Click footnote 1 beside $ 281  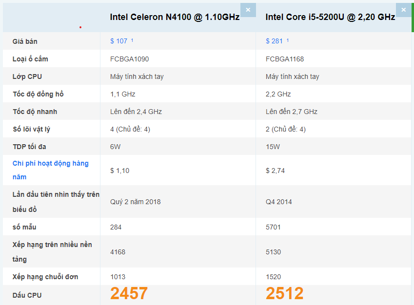[x=288, y=40]
